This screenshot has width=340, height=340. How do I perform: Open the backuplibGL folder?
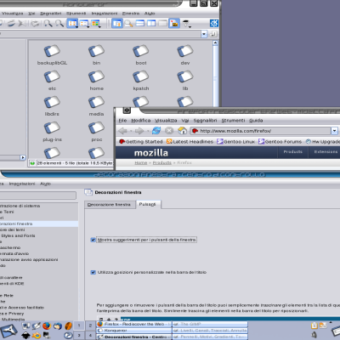[52, 55]
